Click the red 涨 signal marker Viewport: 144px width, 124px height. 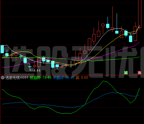(x=139, y=73)
